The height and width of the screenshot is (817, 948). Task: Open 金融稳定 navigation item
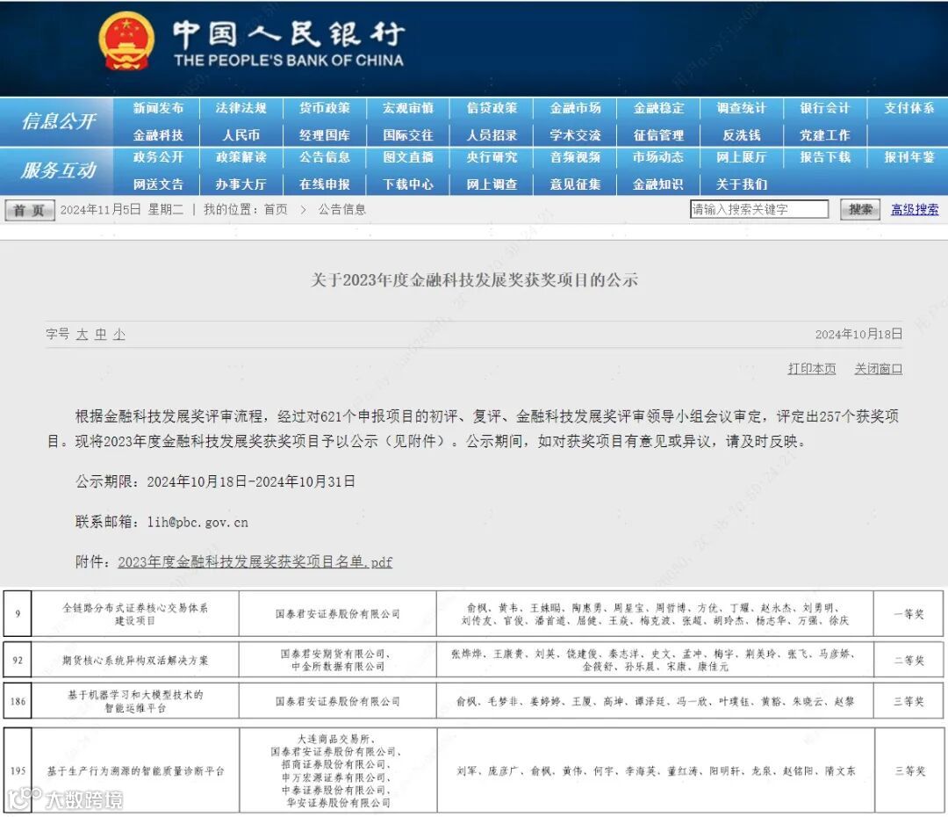coord(658,108)
